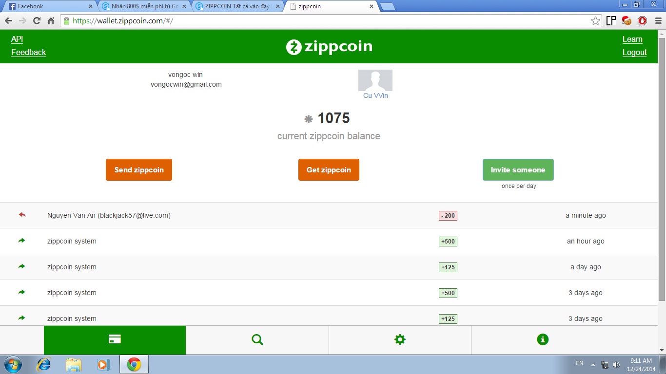Bookmark this page with the star icon
Image resolution: width=666 pixels, height=374 pixels.
pos(595,21)
